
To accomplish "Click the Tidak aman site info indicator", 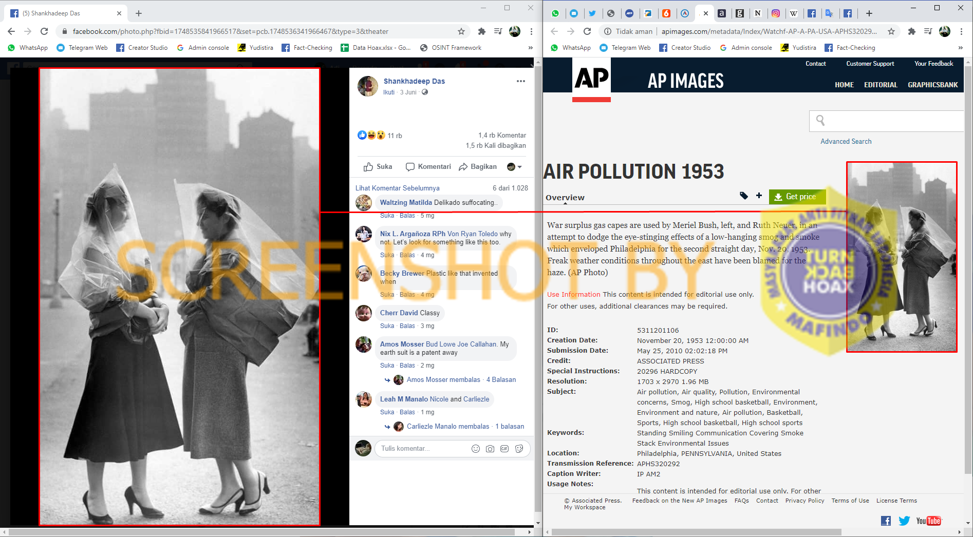I will [x=628, y=31].
